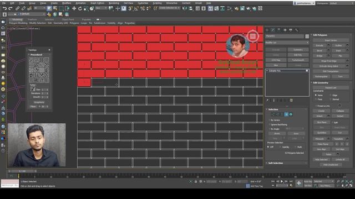
Task: Set Preview Selection to Multi
Action: 295,147
